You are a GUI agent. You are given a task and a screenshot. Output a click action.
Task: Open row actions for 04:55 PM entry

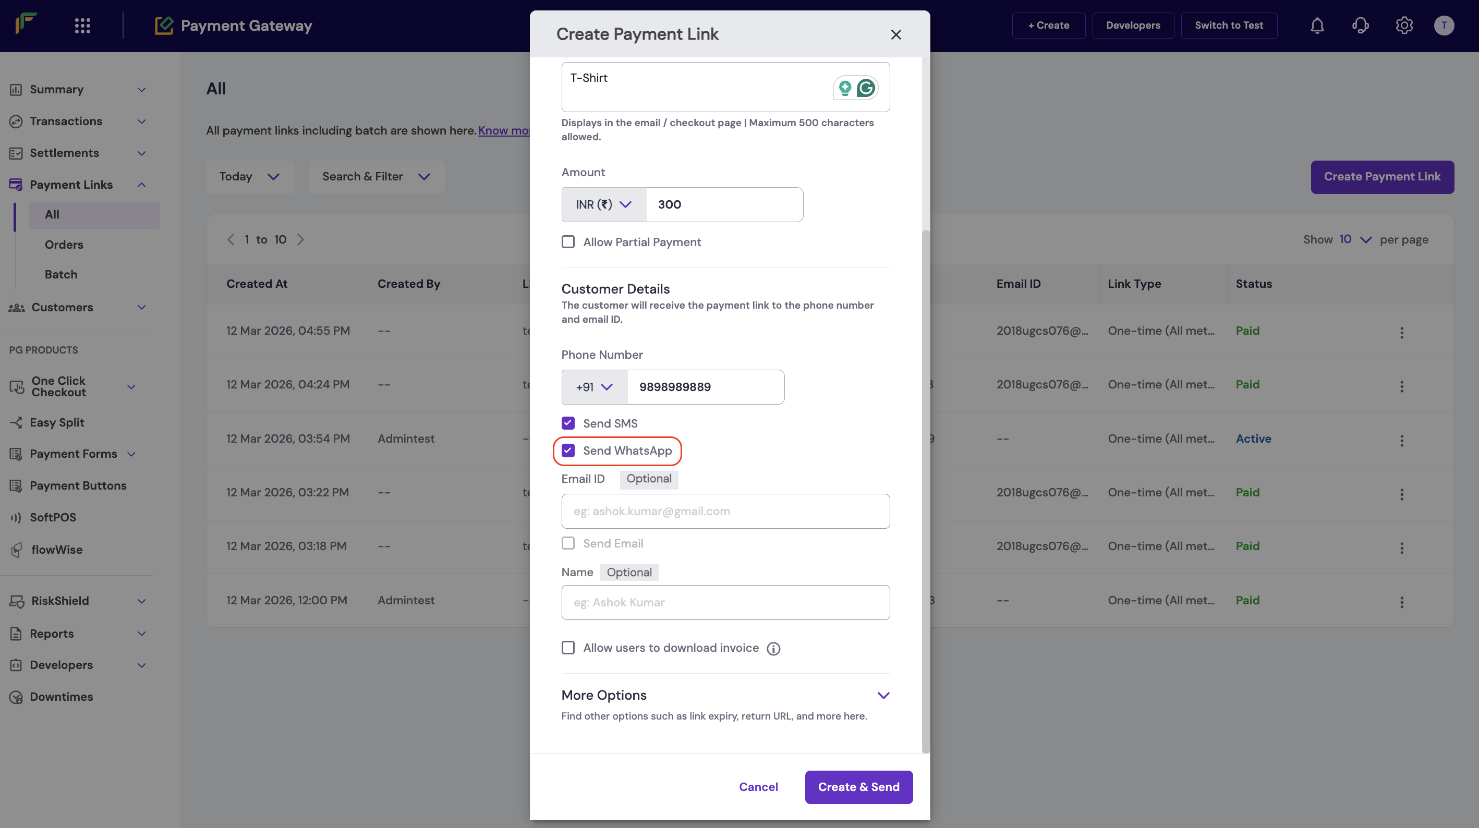coord(1401,333)
